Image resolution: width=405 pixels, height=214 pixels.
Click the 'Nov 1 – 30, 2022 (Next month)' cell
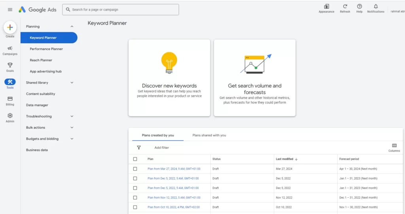click(x=358, y=207)
